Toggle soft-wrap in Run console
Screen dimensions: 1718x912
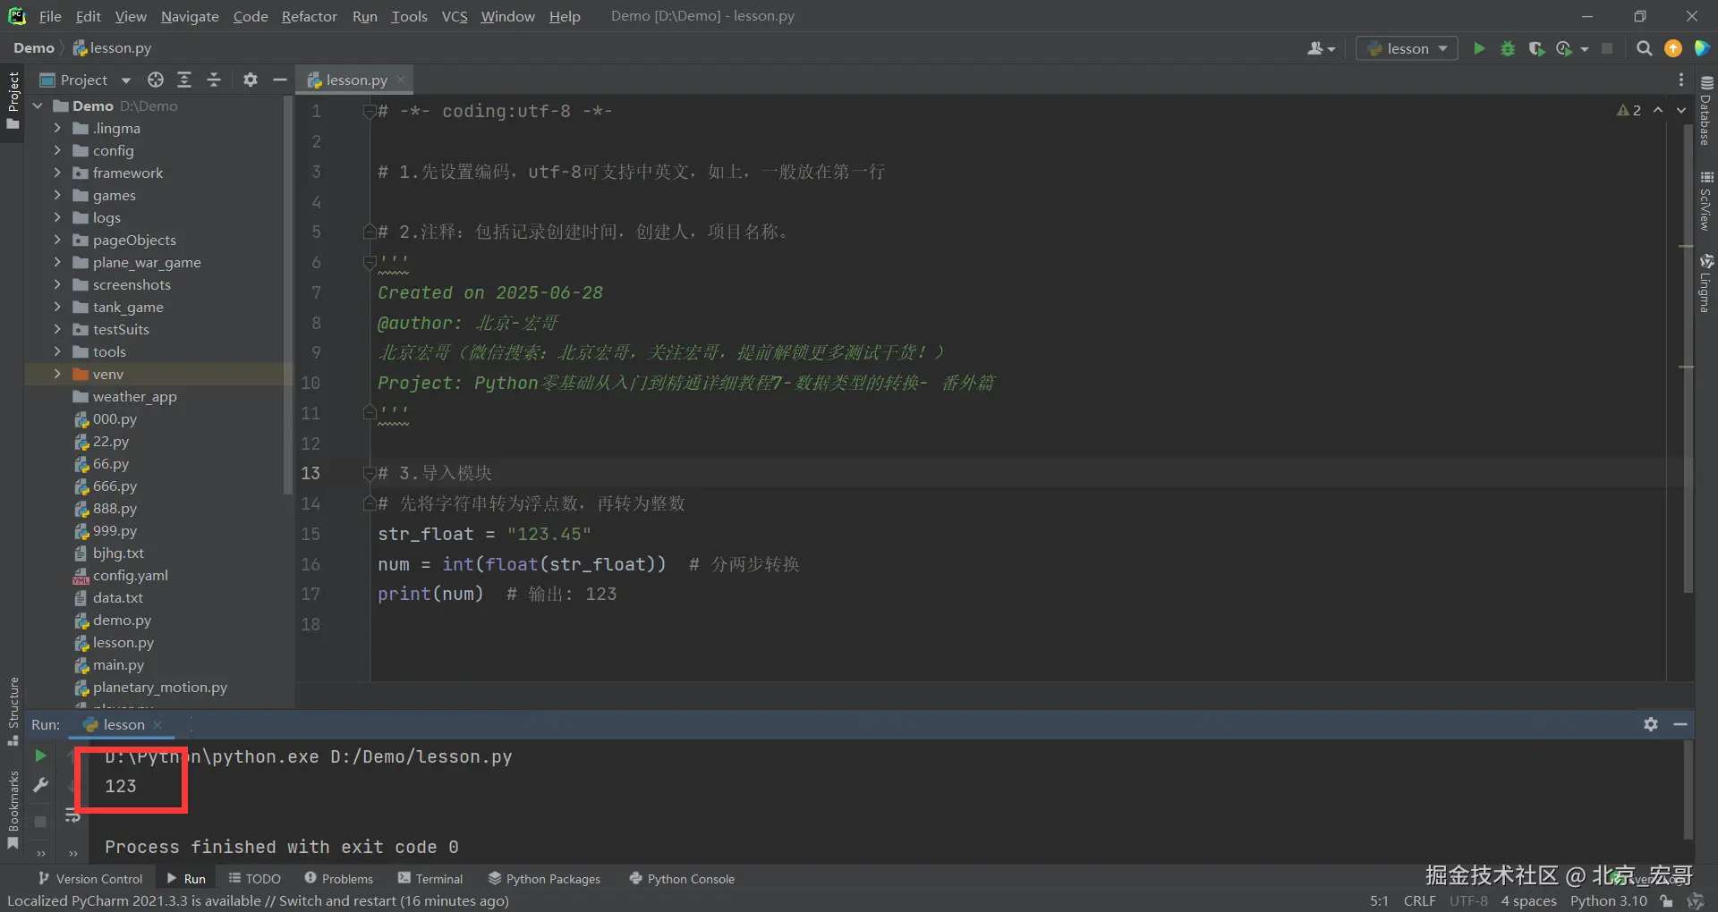pos(72,815)
